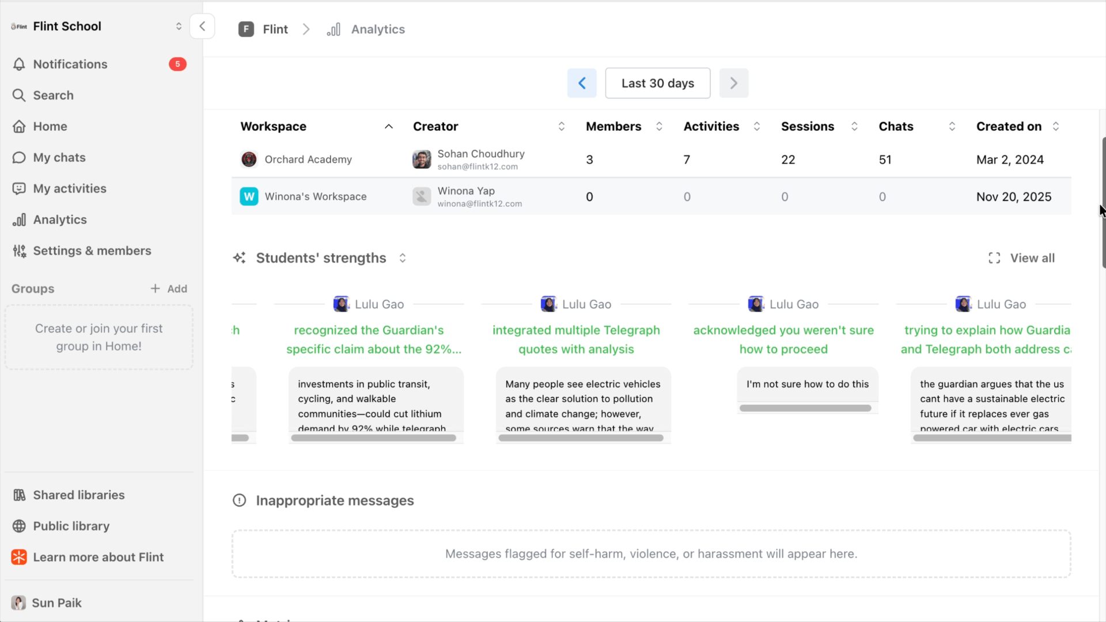
Task: Open the Shared libraries books icon
Action: click(x=19, y=495)
